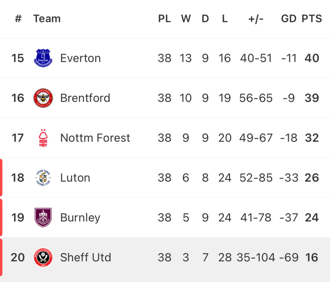Sort by the PTS column header
330x282 pixels.
(312, 19)
